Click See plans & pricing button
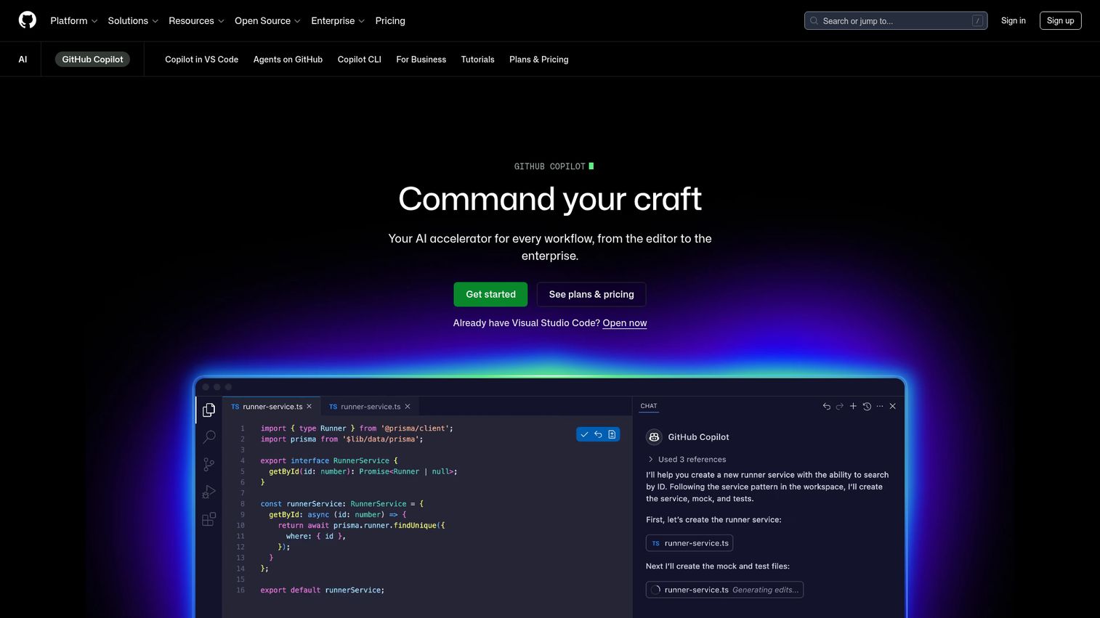1100x618 pixels. [591, 294]
